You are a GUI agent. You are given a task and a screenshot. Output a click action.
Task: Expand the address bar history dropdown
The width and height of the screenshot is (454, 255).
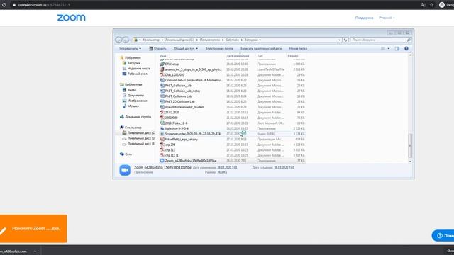tap(339, 40)
